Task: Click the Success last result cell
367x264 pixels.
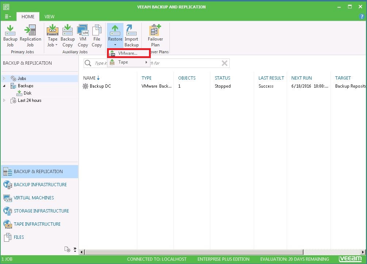Action: pyautogui.click(x=266, y=86)
